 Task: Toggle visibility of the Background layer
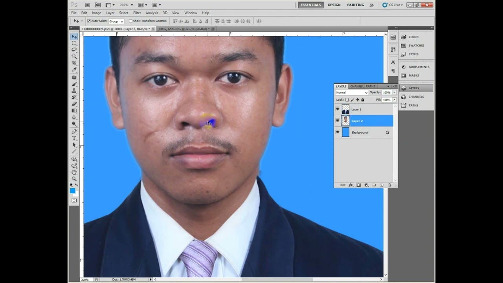[x=338, y=132]
